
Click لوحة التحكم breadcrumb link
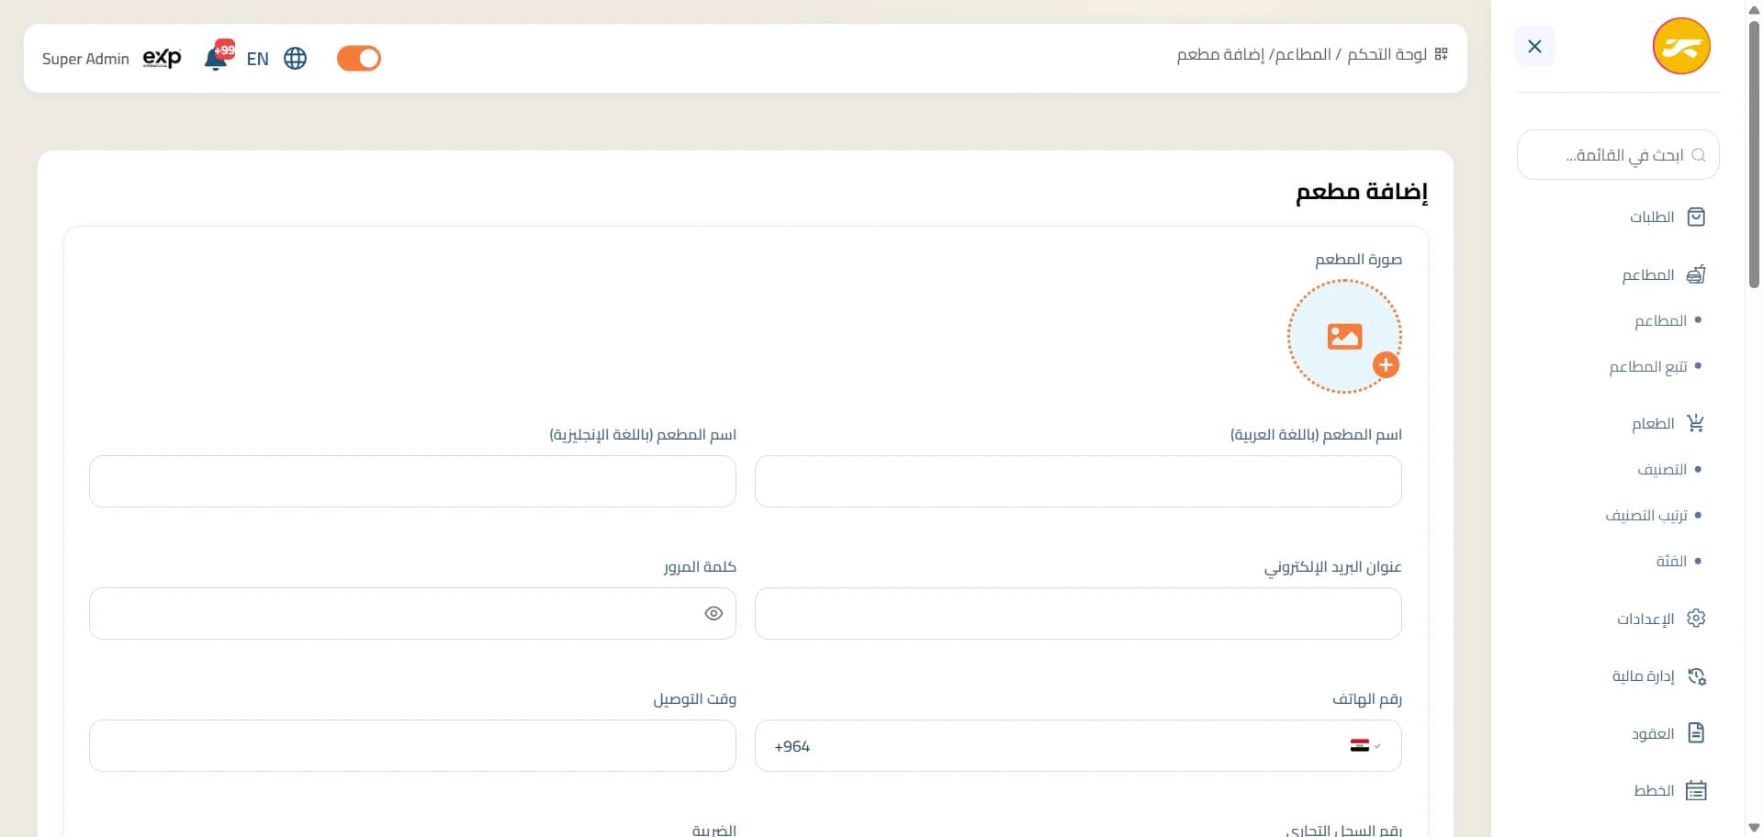coord(1387,55)
